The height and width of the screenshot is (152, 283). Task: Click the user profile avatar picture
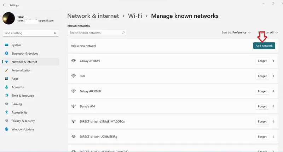pos(8,18)
